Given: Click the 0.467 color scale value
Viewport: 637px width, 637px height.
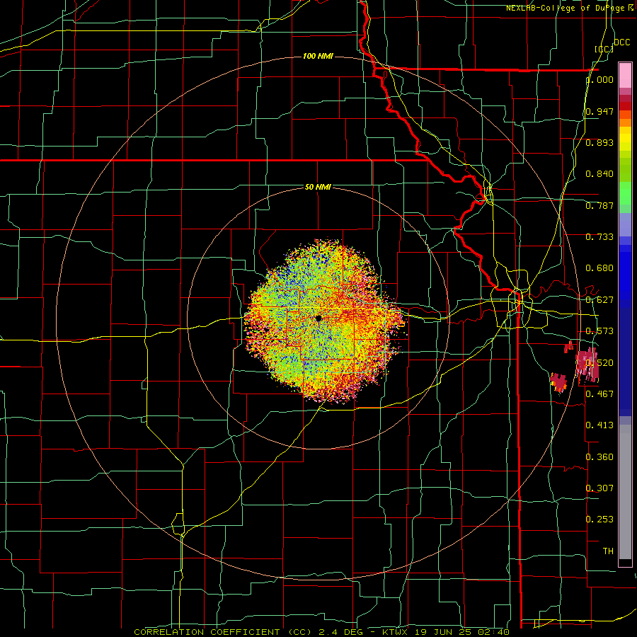Looking at the screenshot, I should click(599, 394).
